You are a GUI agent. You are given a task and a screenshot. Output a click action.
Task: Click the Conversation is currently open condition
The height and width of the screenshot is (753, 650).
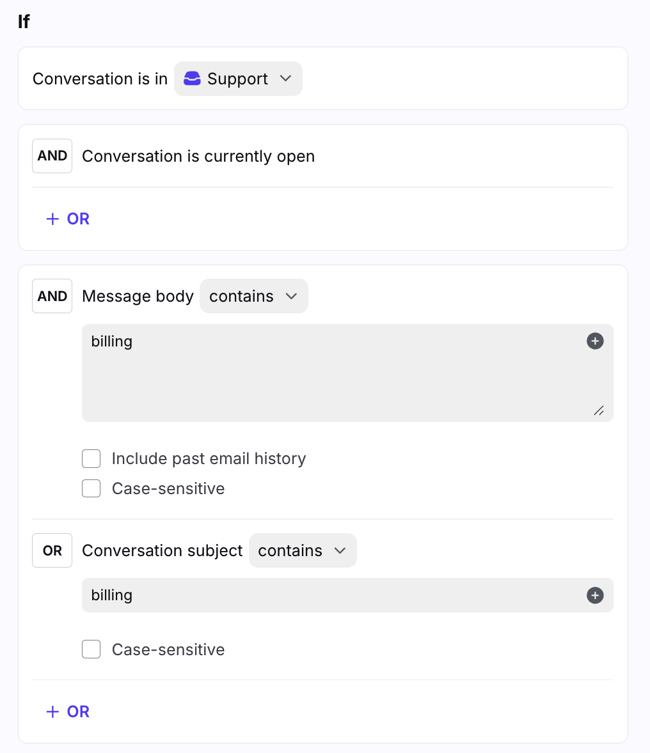point(198,157)
